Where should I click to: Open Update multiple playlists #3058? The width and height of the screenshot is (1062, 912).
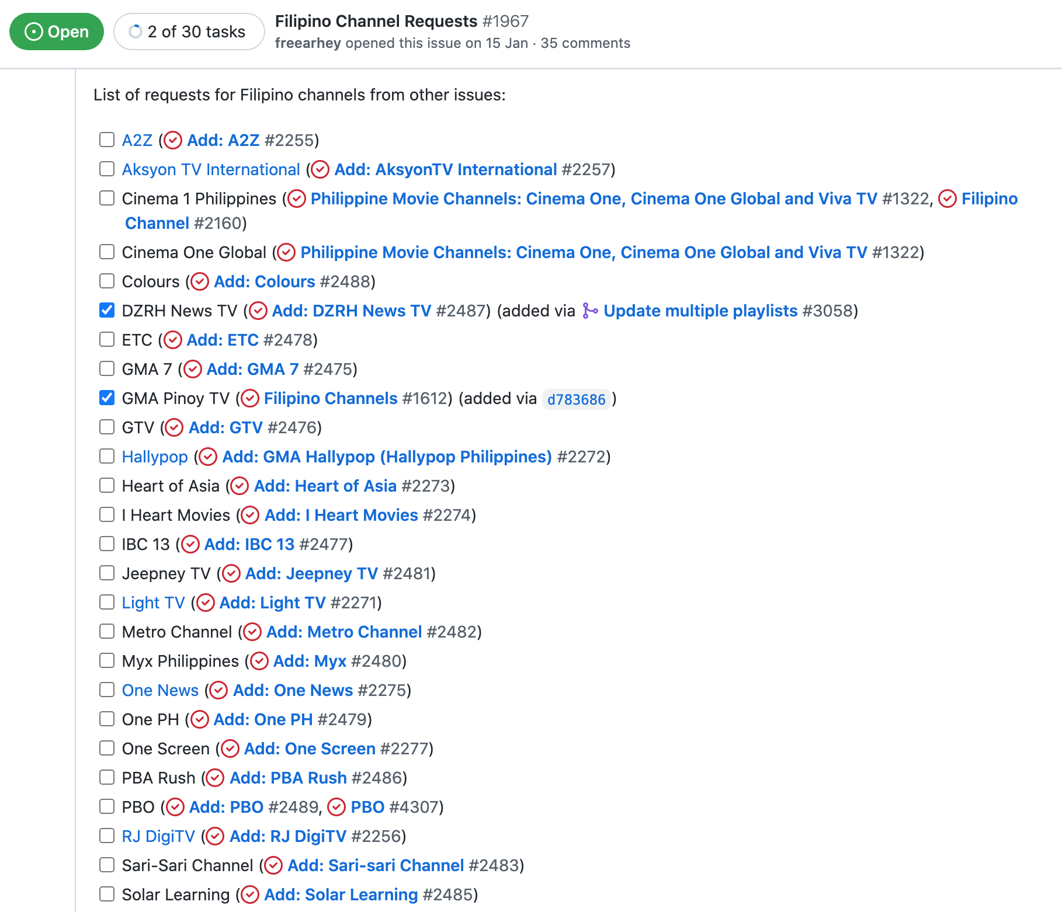[x=700, y=311]
